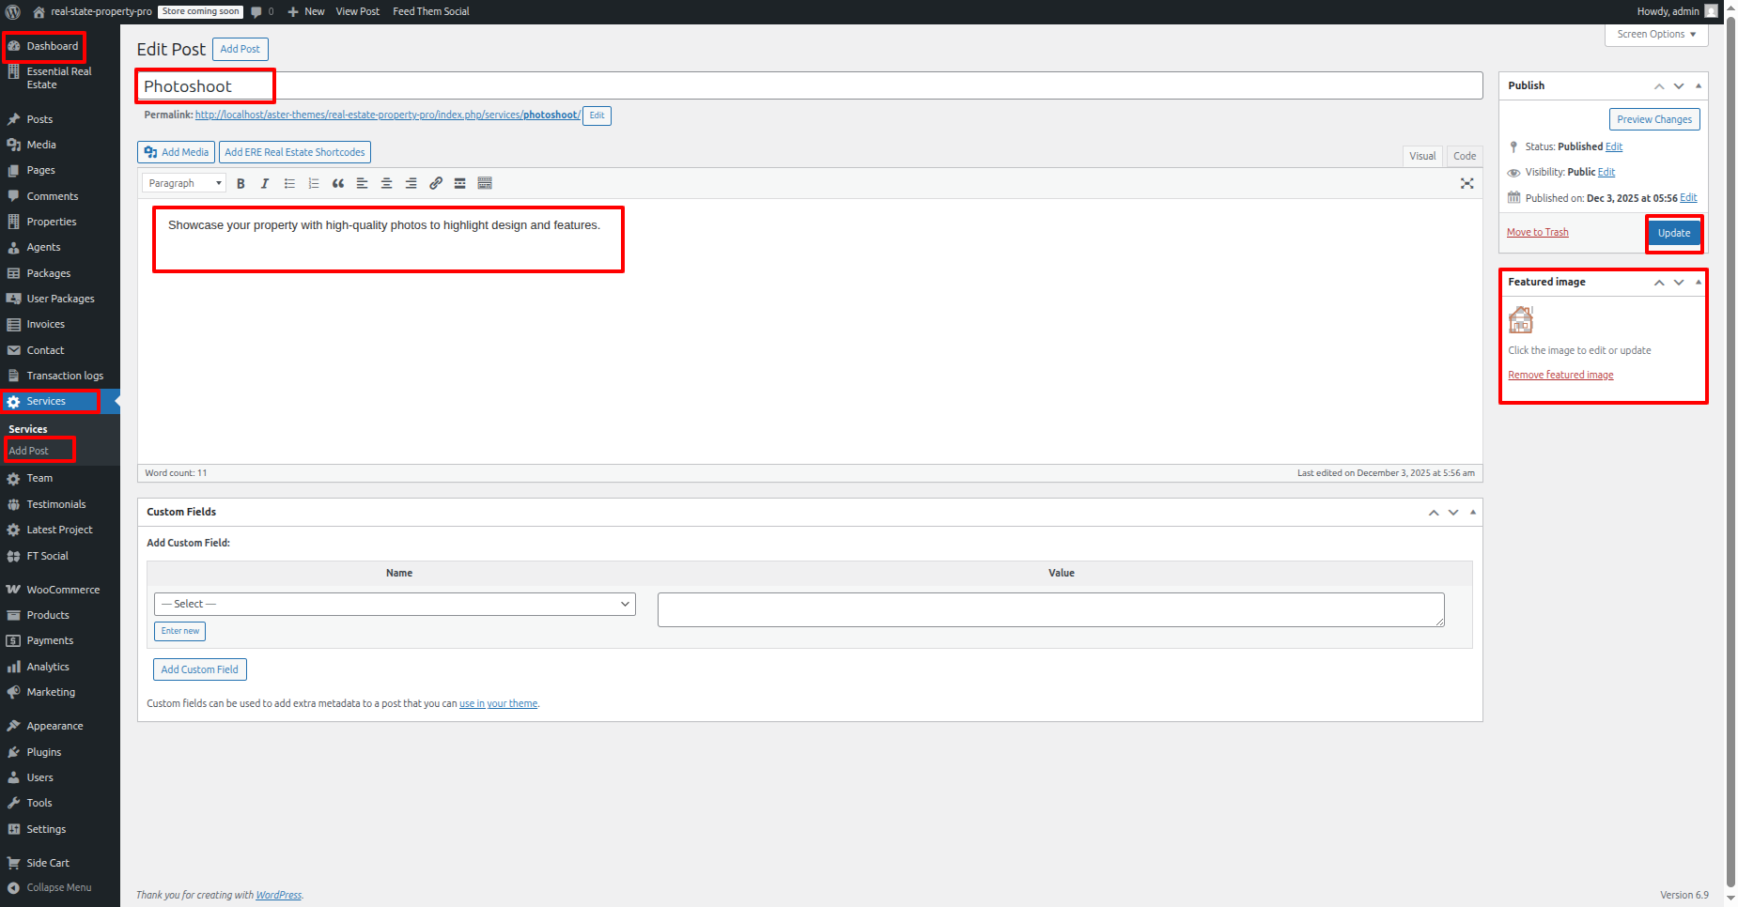Click the Update button
This screenshot has width=1738, height=907.
[1673, 233]
